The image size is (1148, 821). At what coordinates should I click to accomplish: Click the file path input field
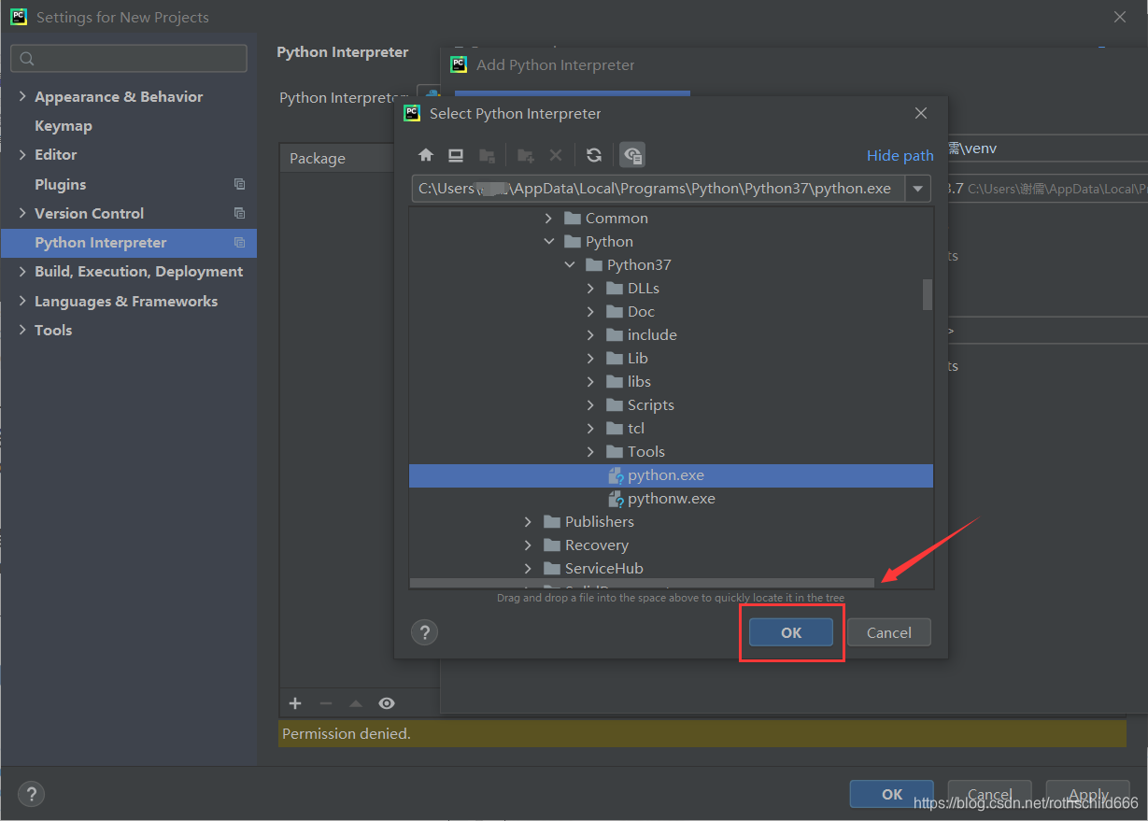click(x=659, y=189)
